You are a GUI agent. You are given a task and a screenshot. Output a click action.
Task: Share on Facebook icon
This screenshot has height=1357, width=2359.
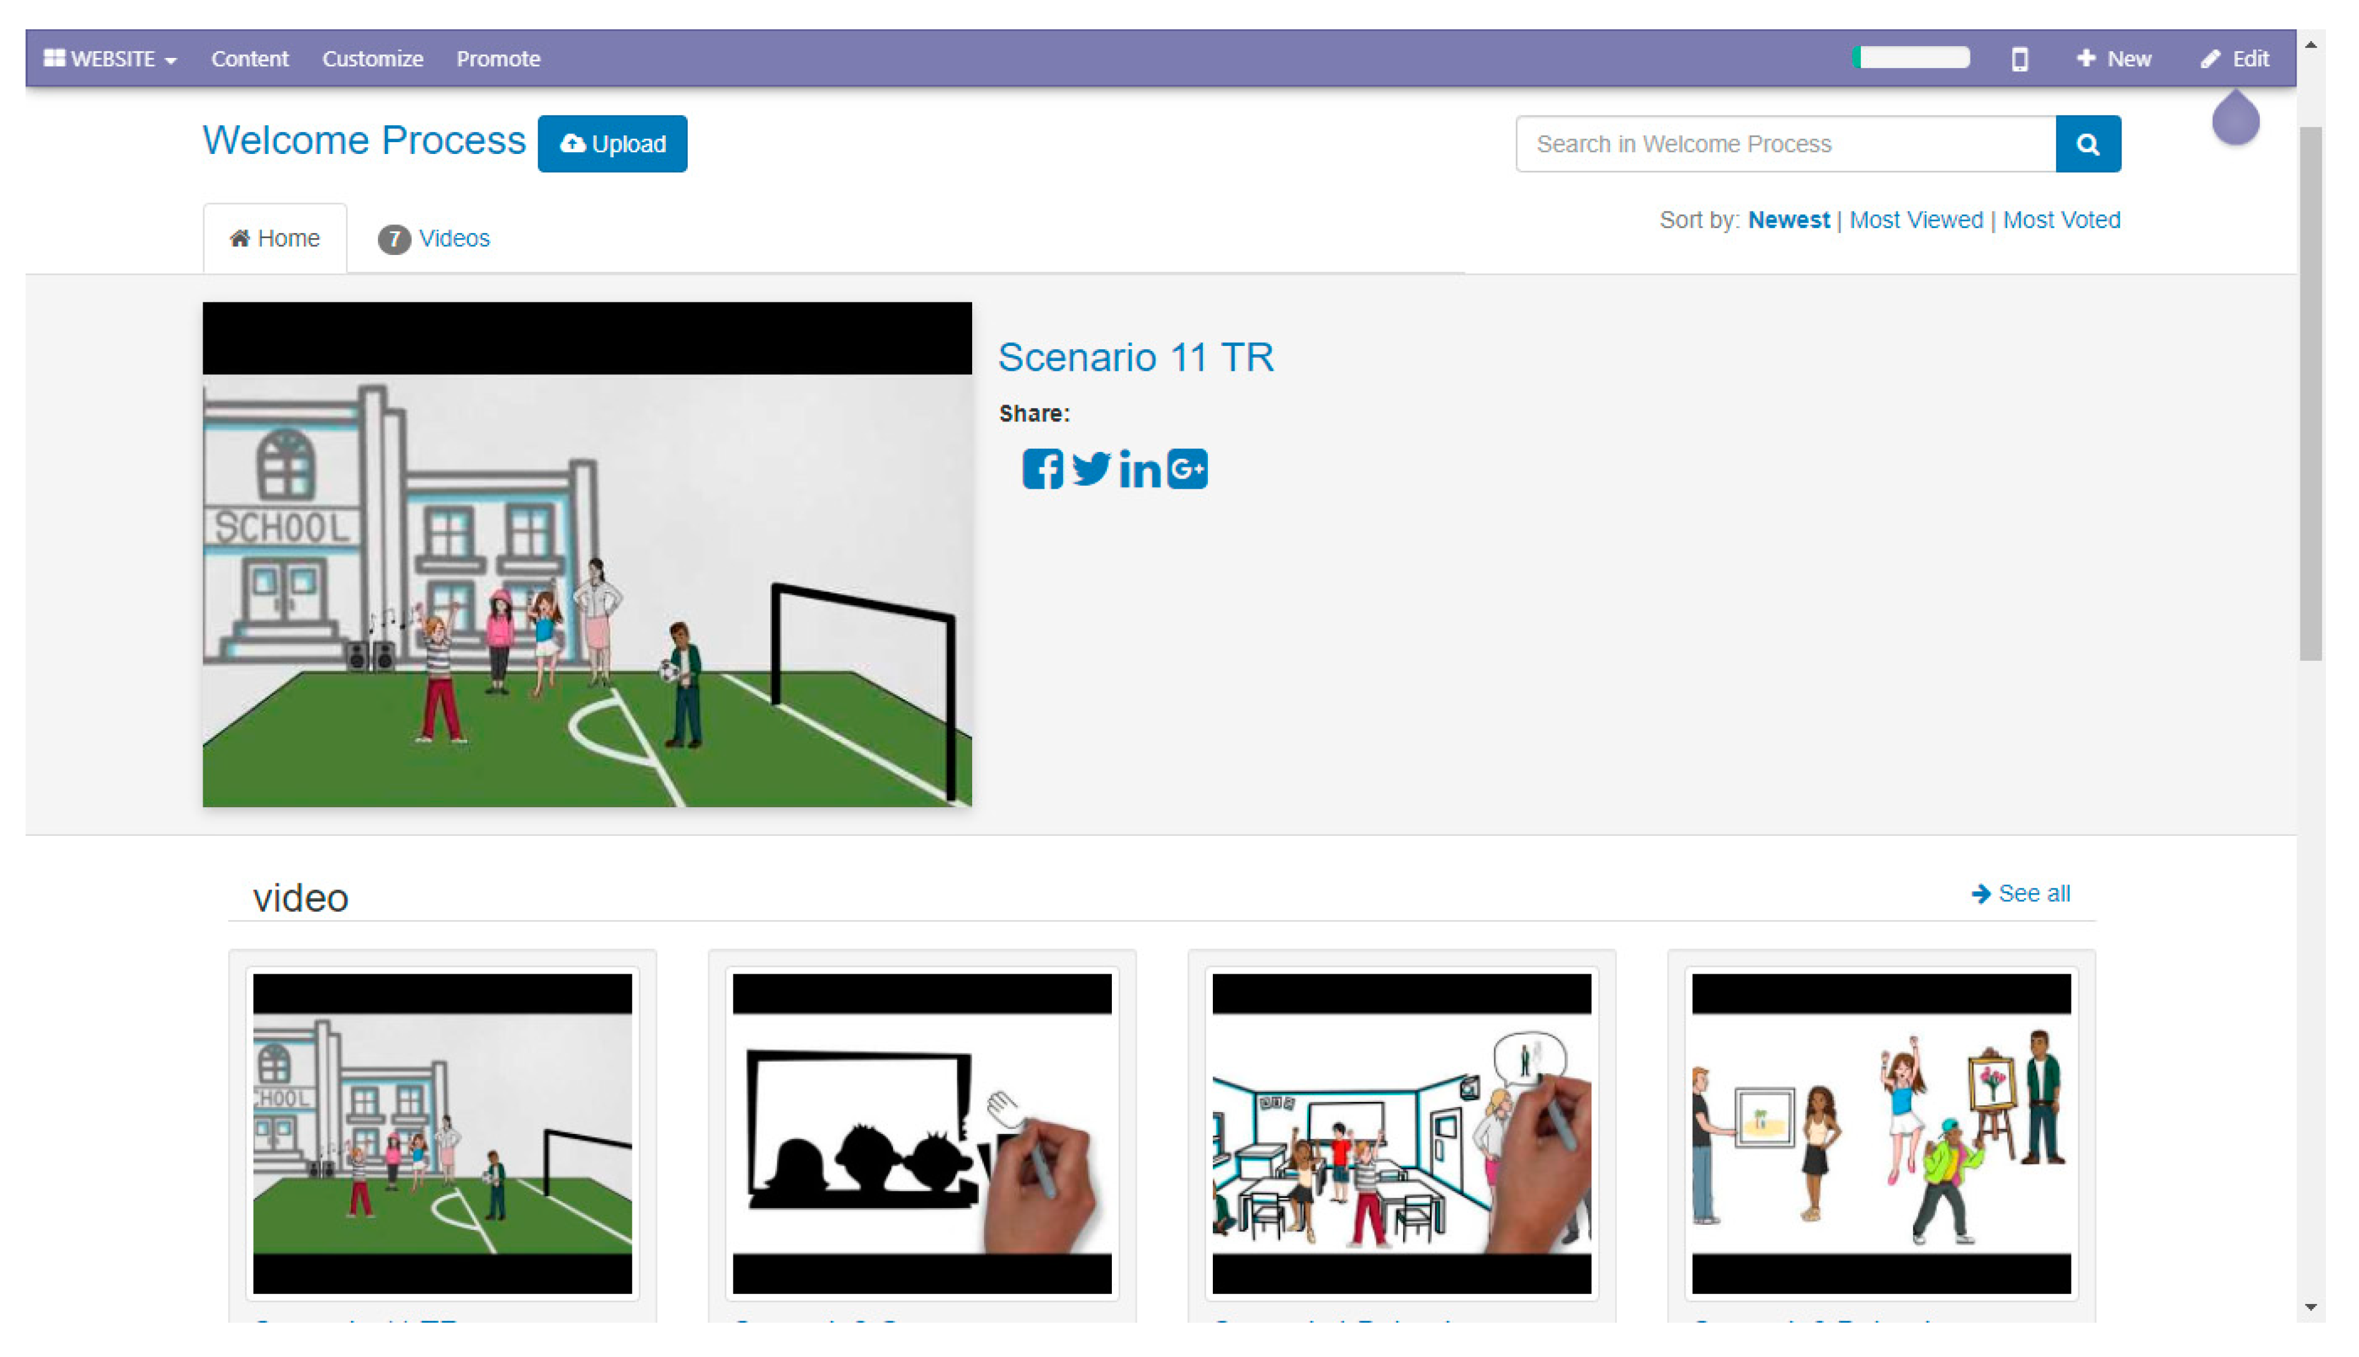[x=1041, y=469]
